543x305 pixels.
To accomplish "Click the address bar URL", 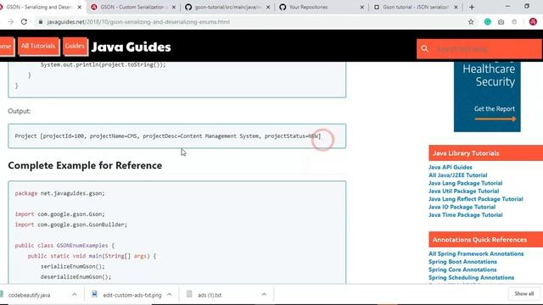I will 138,22.
